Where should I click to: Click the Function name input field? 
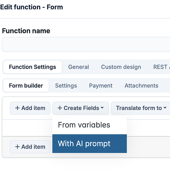(x=86, y=44)
